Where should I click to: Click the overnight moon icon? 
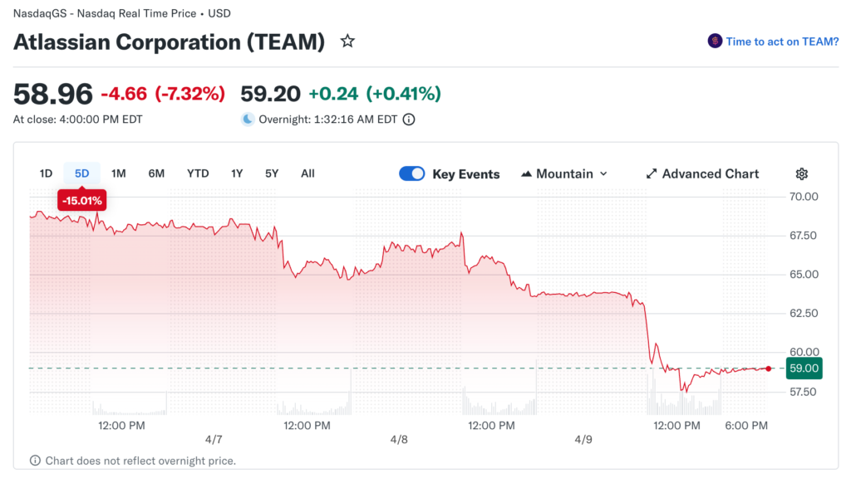tap(248, 120)
